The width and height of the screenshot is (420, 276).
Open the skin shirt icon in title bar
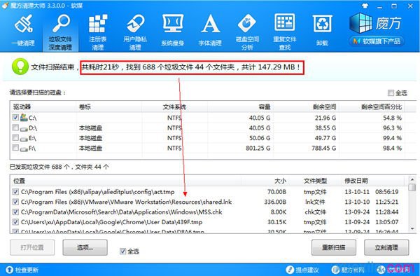point(365,6)
